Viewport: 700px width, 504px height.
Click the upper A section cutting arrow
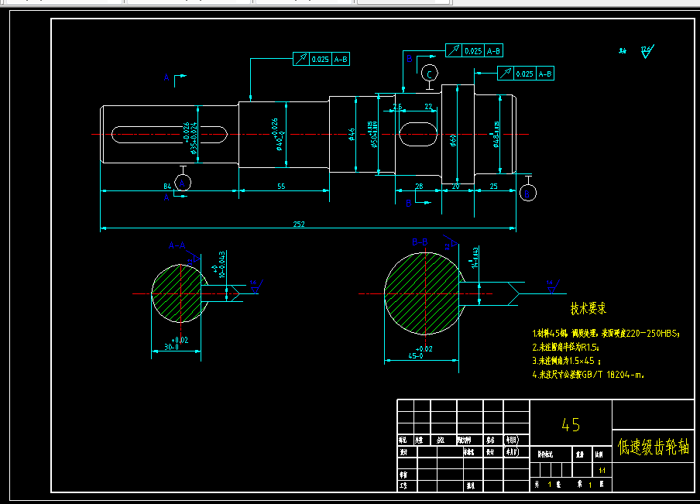pyautogui.click(x=180, y=79)
